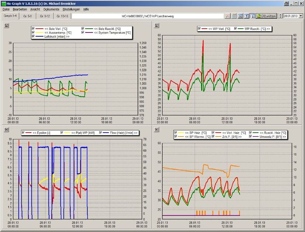Open the Dokumente menu

coord(51,9)
